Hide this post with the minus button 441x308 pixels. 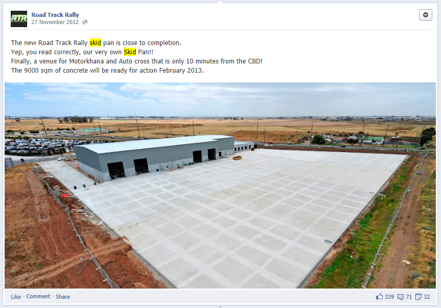(425, 15)
